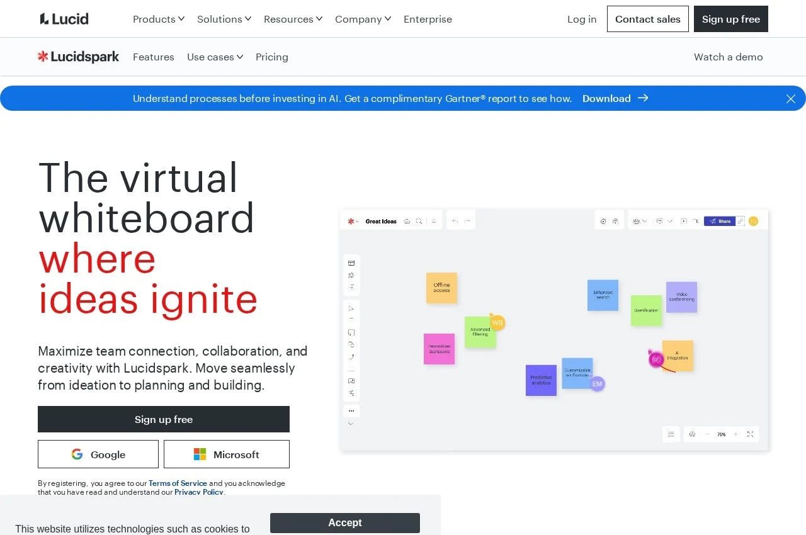Open the Privacy Policy link
The height and width of the screenshot is (535, 806).
point(199,492)
